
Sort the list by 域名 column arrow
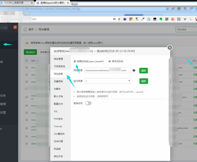pos(37,61)
